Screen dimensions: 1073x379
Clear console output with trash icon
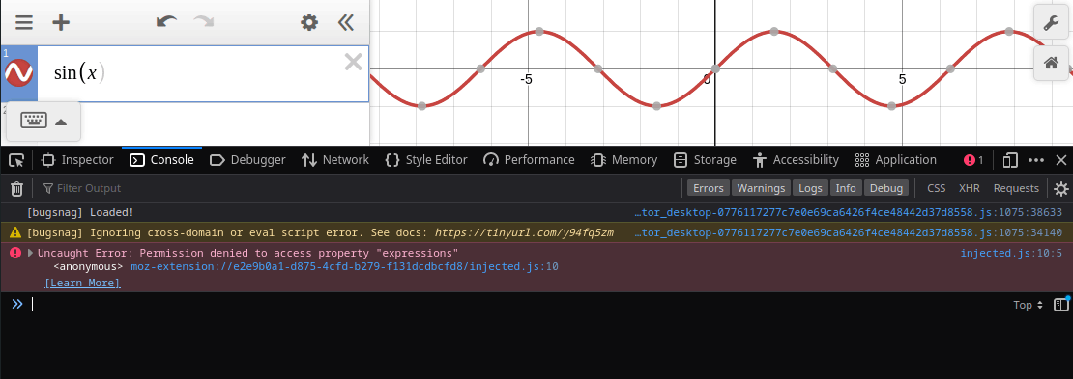(x=17, y=188)
